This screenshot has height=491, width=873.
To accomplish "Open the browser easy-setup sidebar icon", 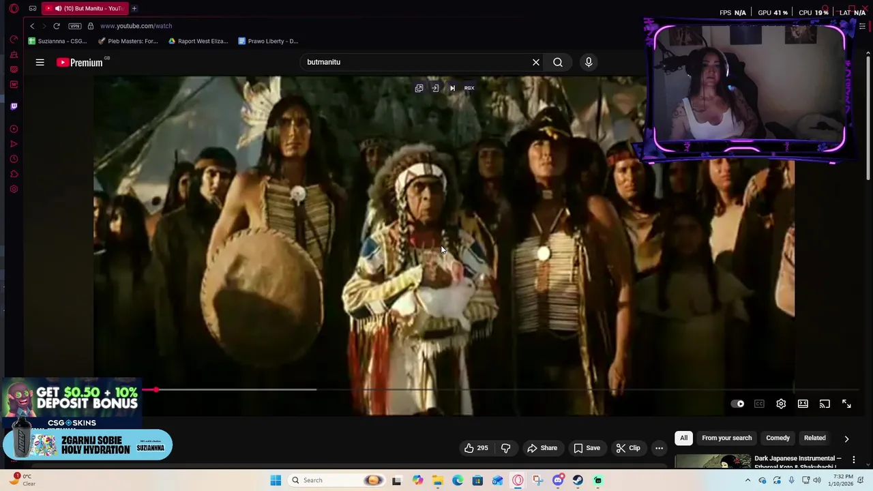I will pyautogui.click(x=862, y=26).
